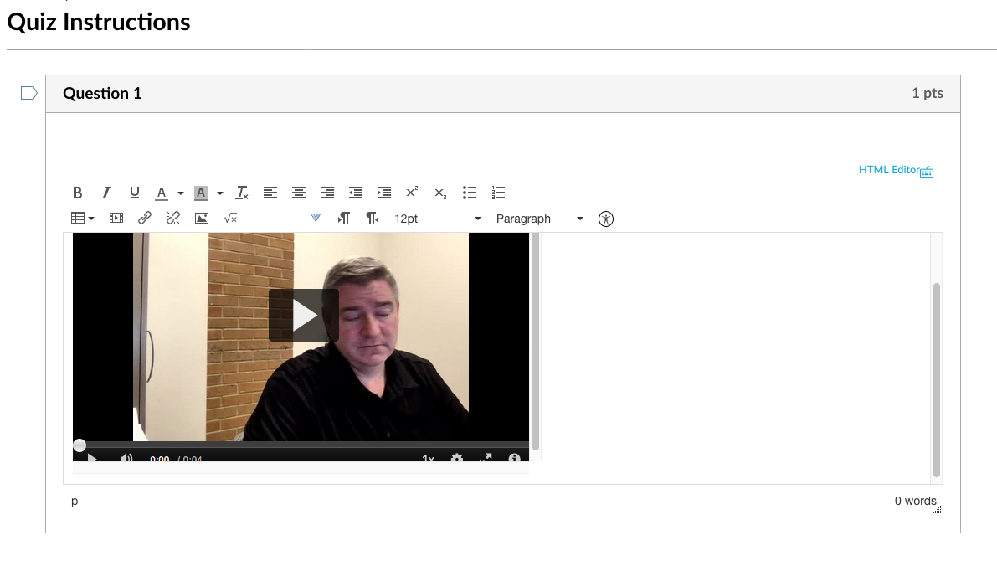Show video info
This screenshot has width=997, height=566.
(x=514, y=458)
